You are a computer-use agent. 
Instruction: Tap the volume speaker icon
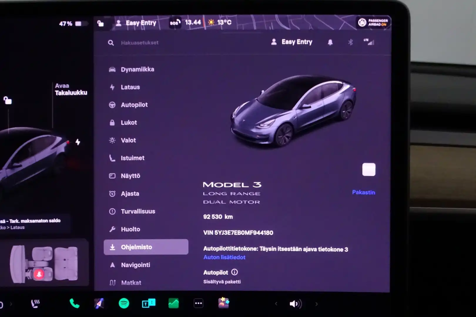pos(295,304)
